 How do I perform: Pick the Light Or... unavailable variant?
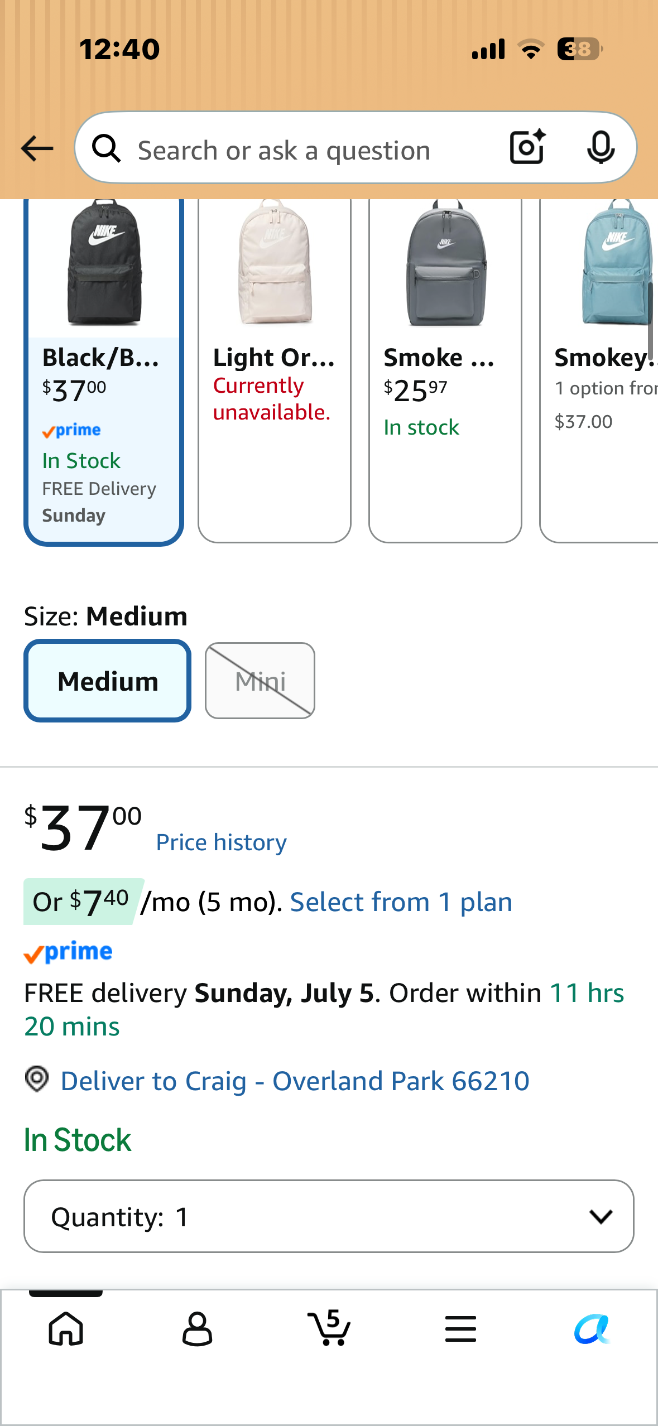[275, 370]
